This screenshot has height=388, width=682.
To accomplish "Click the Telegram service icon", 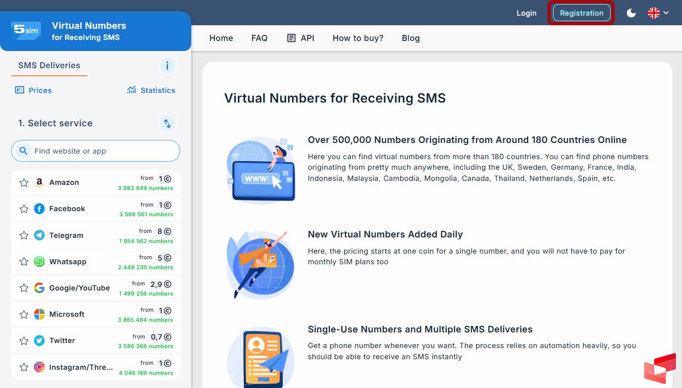I will coord(39,235).
